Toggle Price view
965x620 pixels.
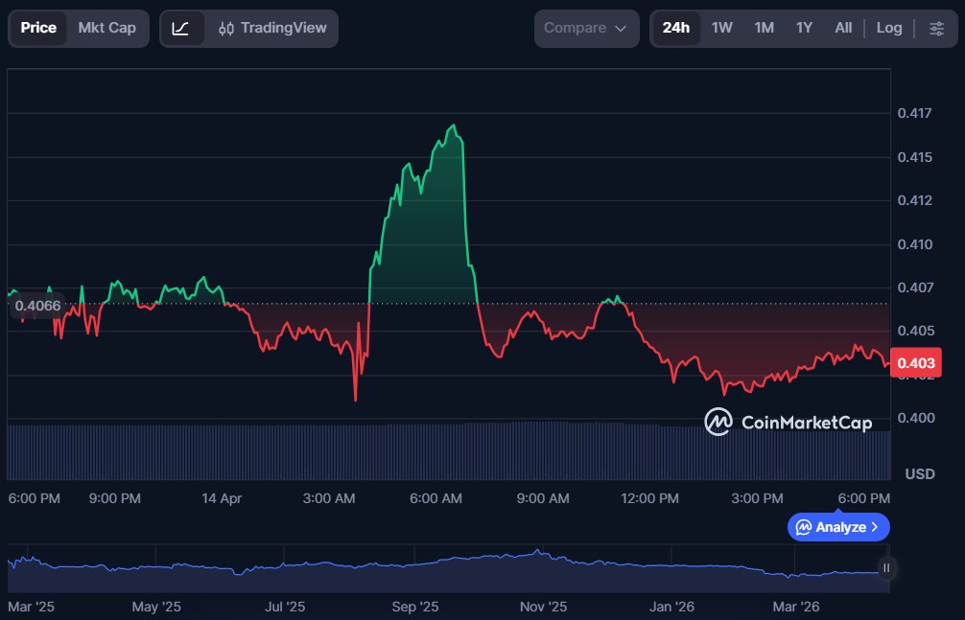click(38, 28)
